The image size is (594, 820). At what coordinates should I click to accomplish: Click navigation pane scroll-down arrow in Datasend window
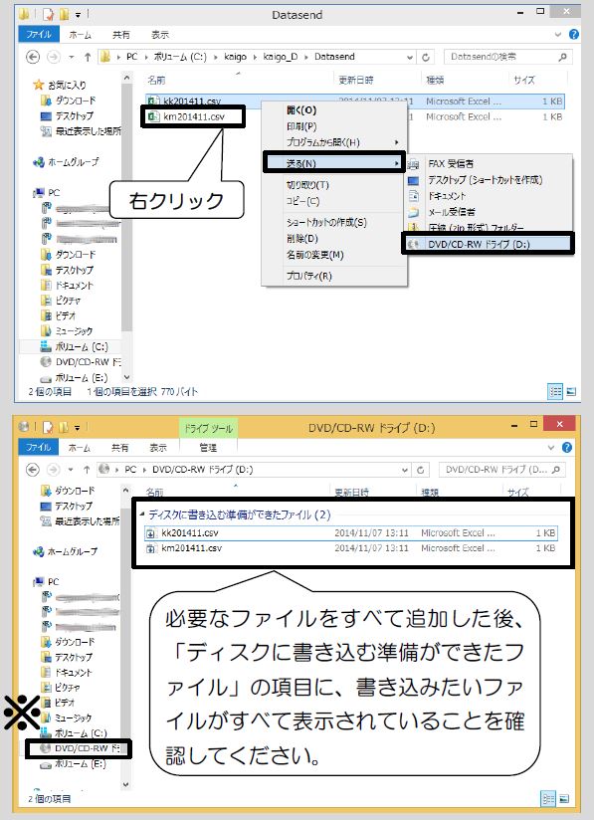[x=126, y=377]
